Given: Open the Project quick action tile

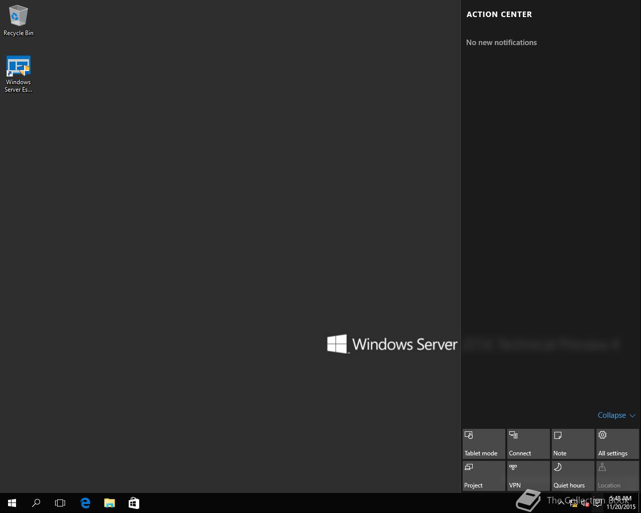Looking at the screenshot, I should click(484, 475).
